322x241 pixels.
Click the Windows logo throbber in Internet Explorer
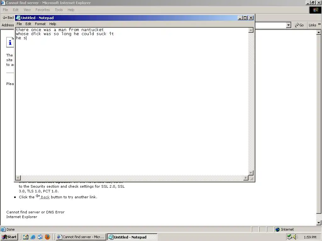pos(315,10)
